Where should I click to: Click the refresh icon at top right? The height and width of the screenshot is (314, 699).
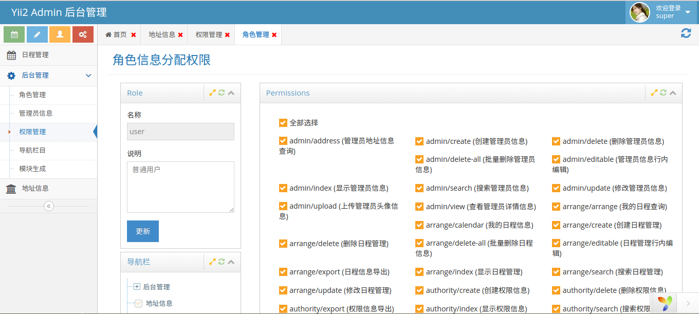[686, 33]
